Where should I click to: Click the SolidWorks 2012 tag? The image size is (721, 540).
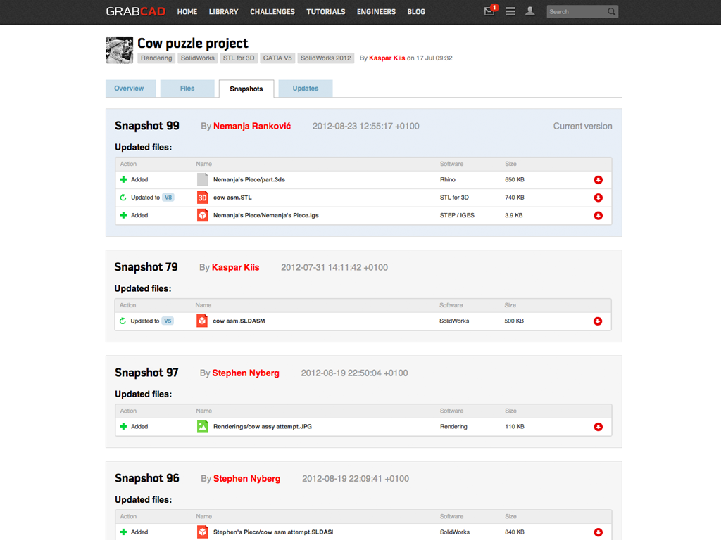click(x=325, y=58)
